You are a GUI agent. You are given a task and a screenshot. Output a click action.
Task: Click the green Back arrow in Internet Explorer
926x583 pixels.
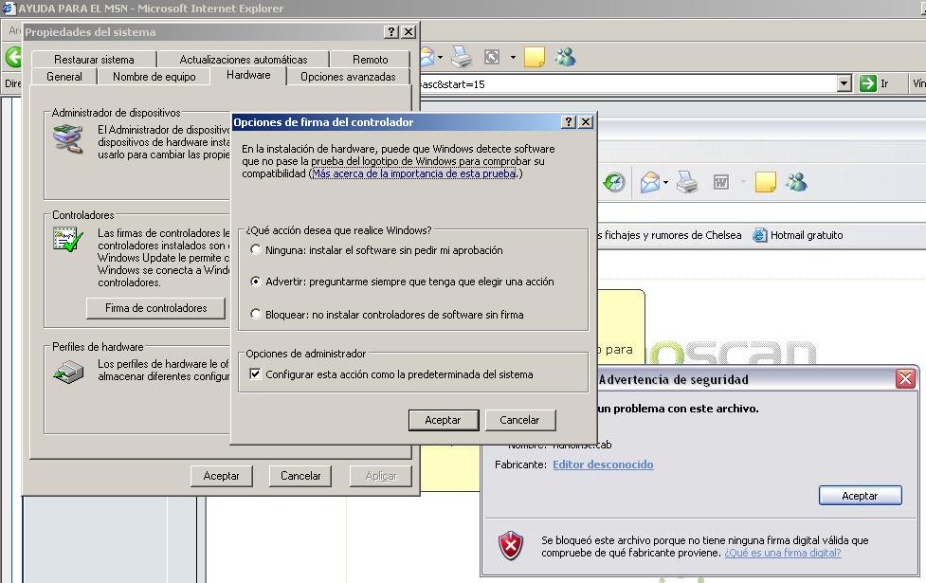(x=13, y=57)
